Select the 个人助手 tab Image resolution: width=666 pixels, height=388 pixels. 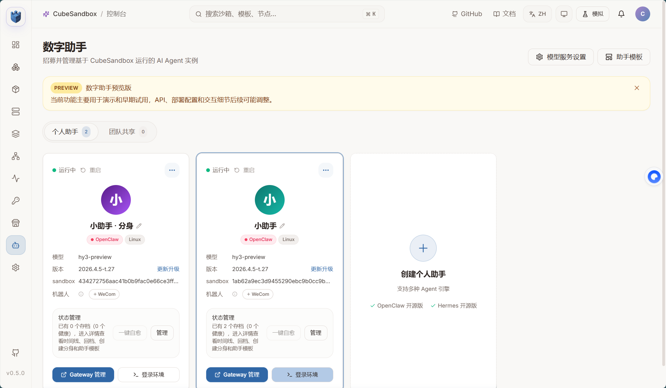click(71, 132)
